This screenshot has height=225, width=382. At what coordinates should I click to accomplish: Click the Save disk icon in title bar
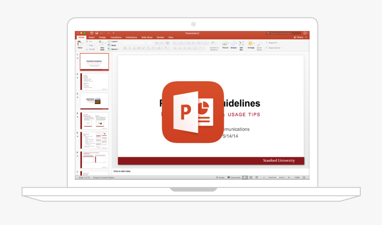[97, 33]
